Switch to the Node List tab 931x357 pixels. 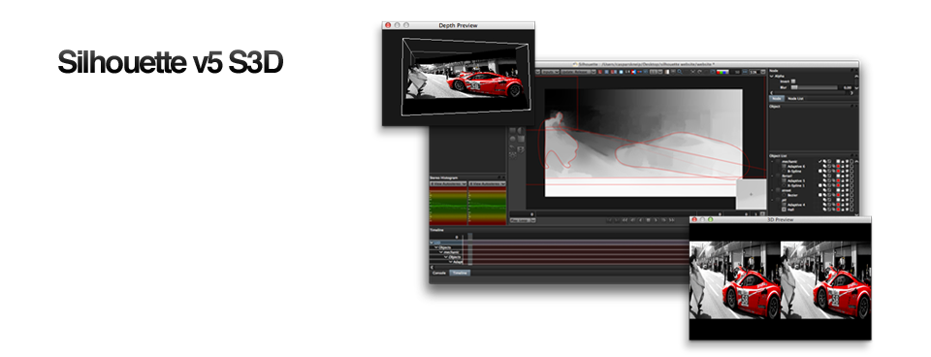click(795, 99)
